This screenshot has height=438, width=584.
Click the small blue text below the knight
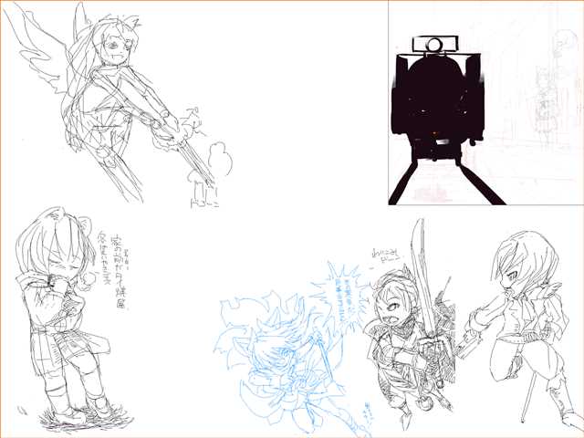coord(368,412)
